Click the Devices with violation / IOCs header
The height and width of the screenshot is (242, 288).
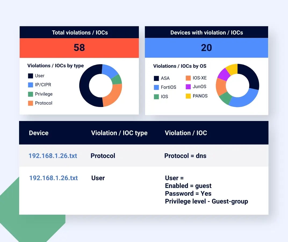pos(207,33)
